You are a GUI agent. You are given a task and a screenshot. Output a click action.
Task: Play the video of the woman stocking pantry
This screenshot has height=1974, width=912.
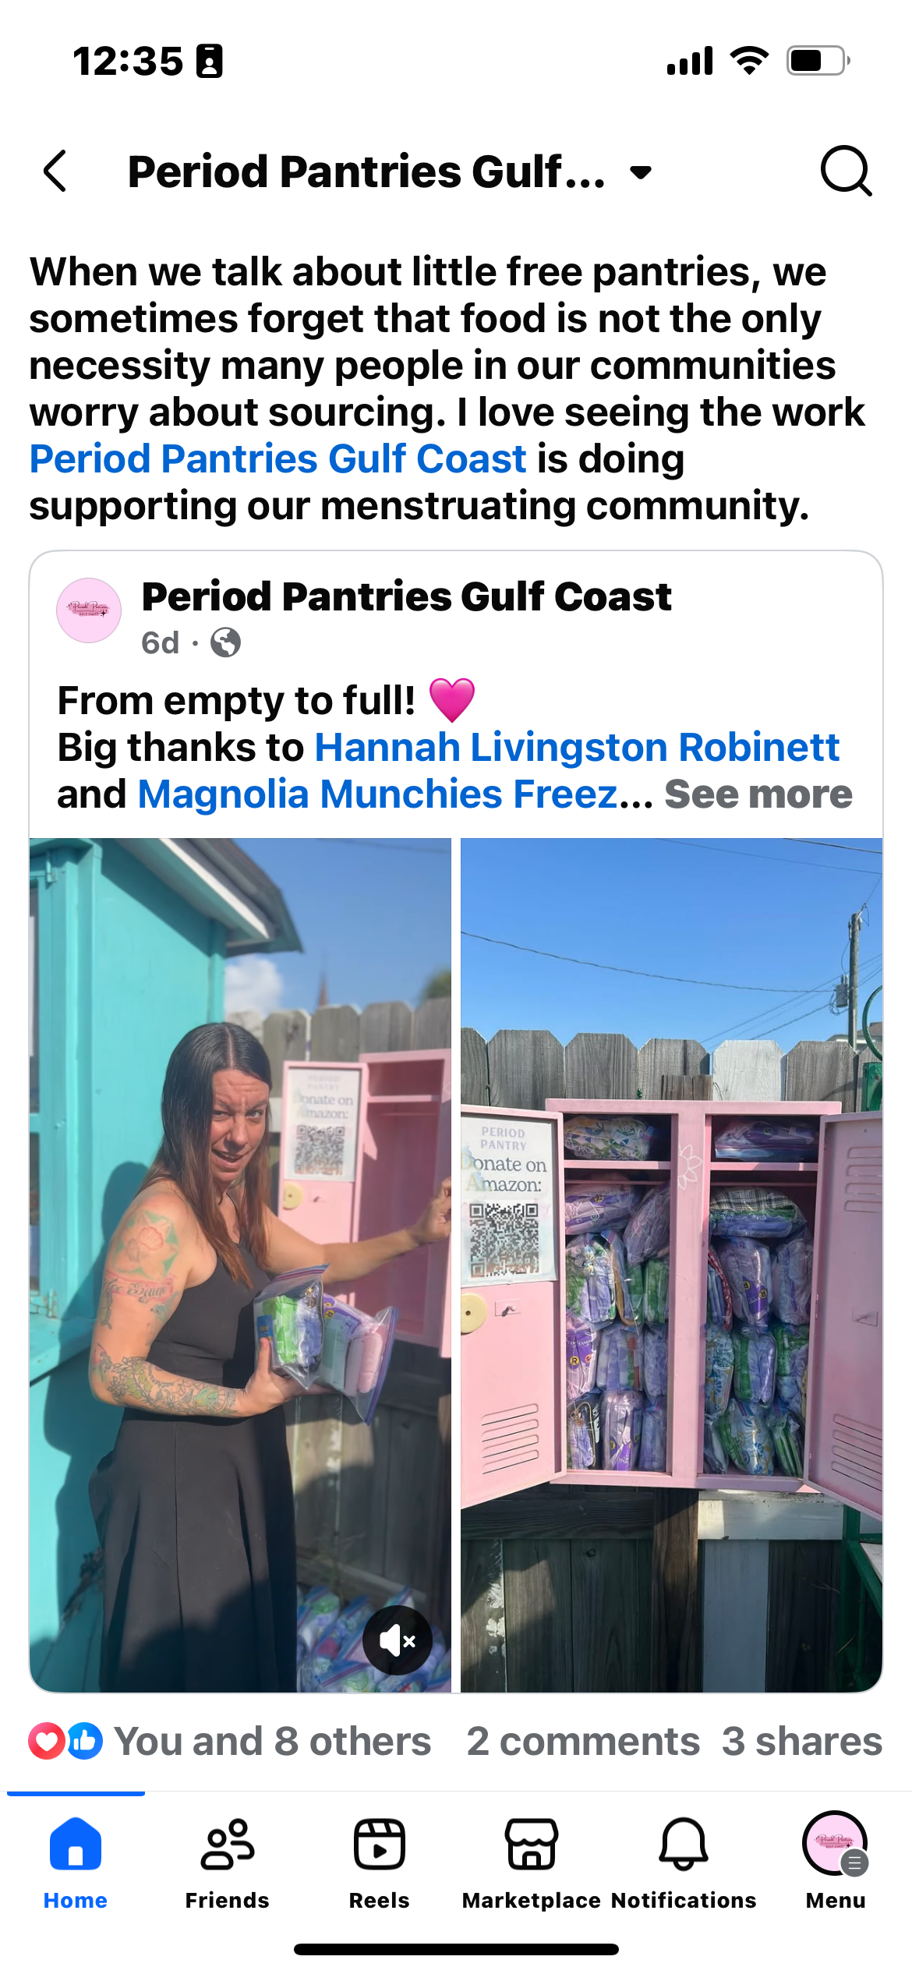pos(240,1265)
